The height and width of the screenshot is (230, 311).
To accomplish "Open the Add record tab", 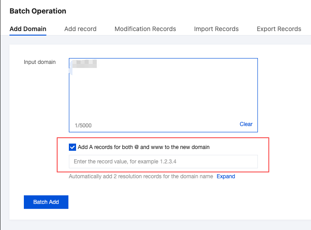I will click(x=80, y=29).
